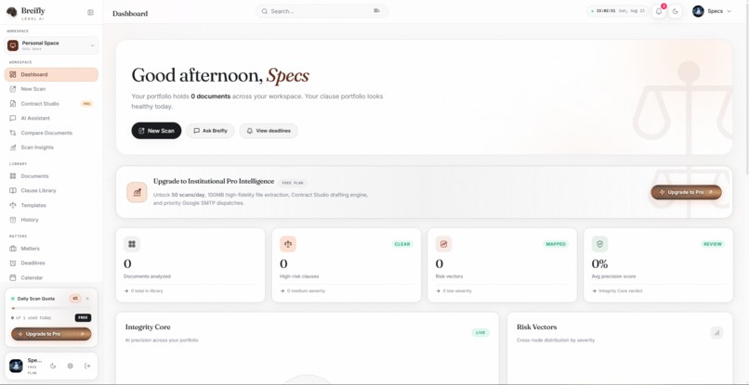Click the page vertical scrollbar
749x385 pixels.
[x=746, y=88]
